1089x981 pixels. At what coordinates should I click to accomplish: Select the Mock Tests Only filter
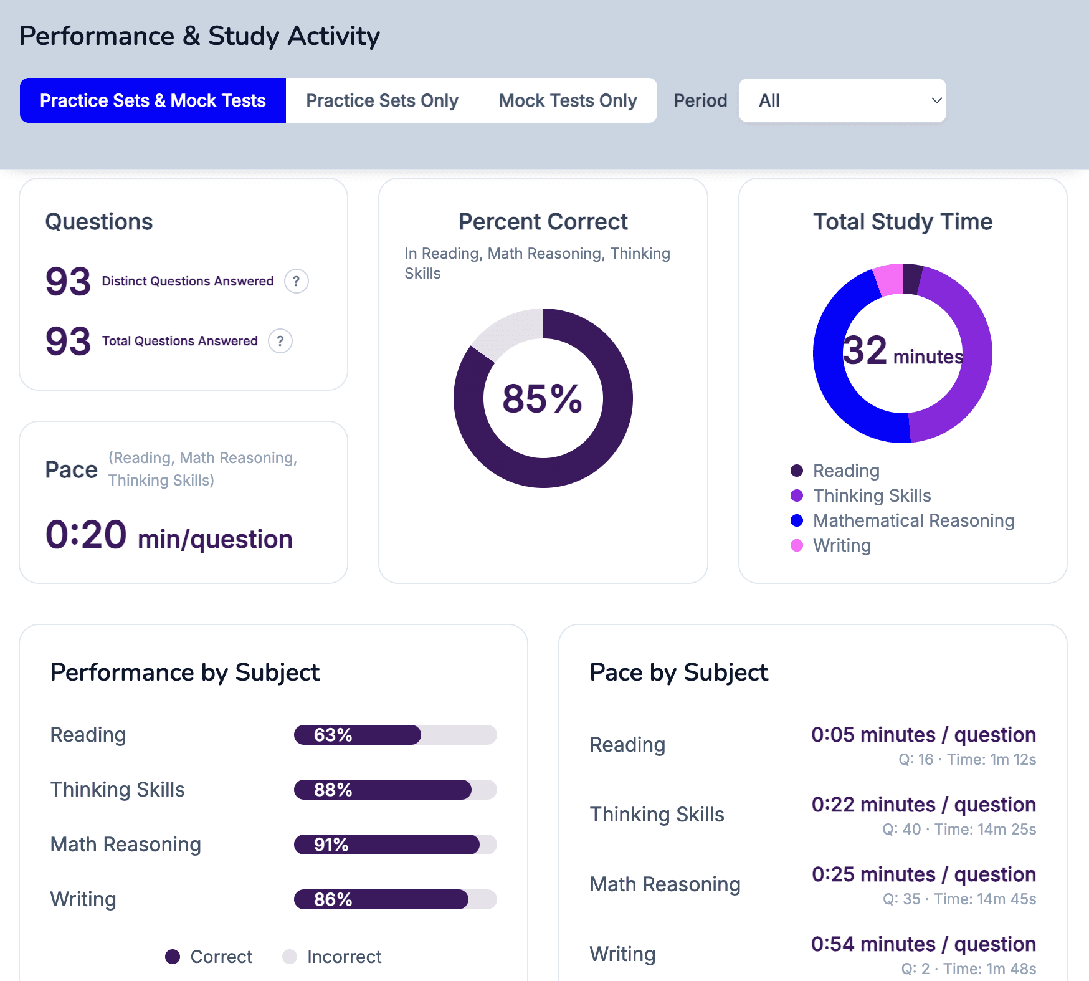coord(568,100)
